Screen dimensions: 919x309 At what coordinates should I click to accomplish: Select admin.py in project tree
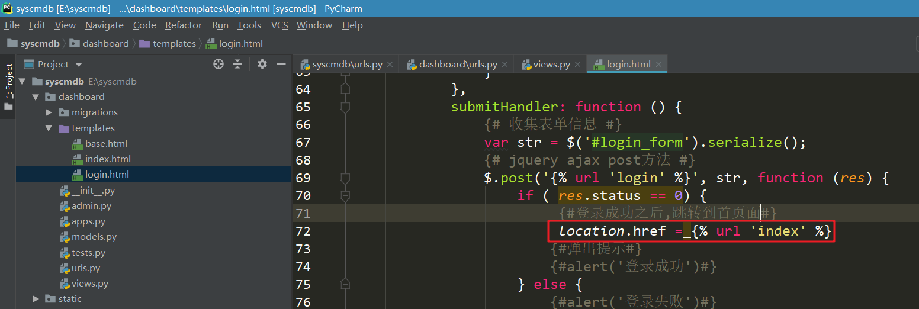click(x=92, y=206)
